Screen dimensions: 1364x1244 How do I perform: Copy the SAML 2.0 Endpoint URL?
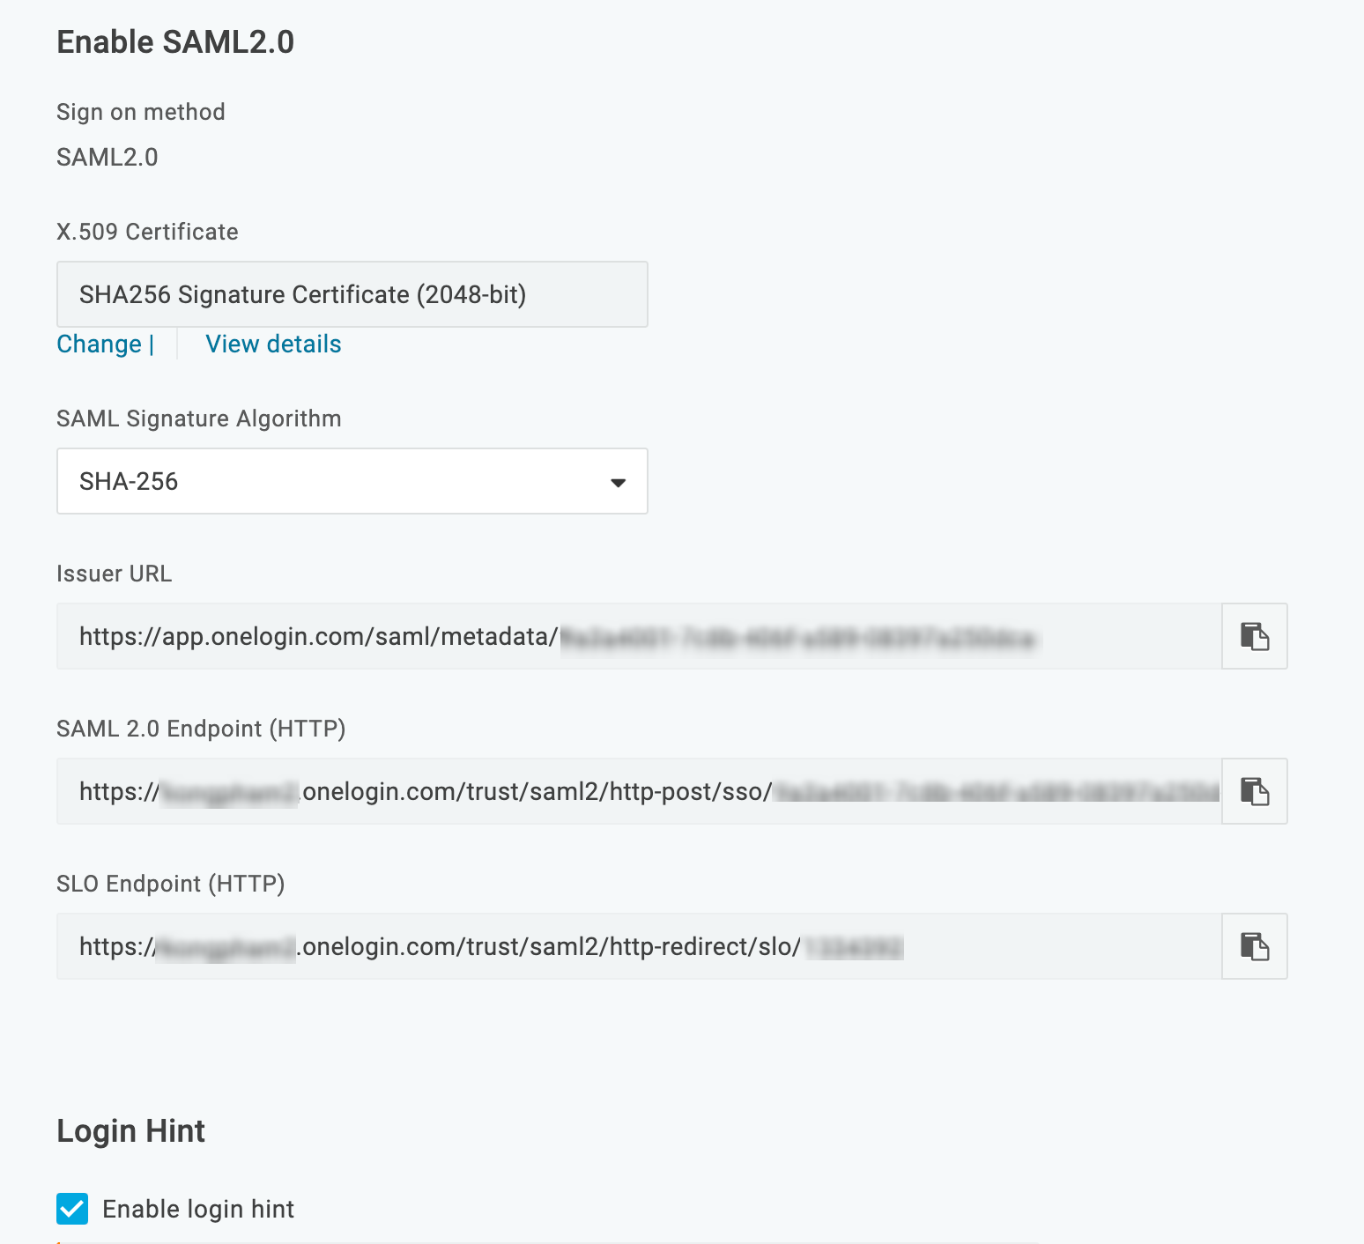click(1254, 791)
